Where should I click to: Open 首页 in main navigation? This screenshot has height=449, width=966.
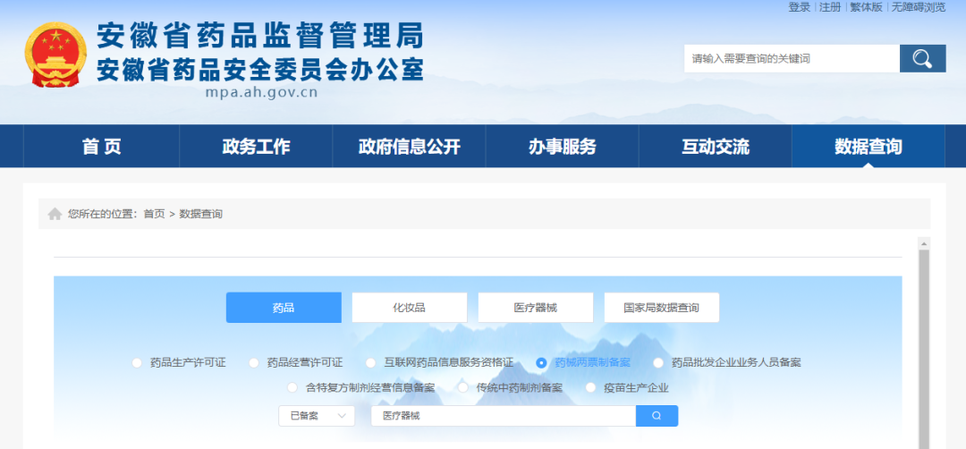[x=102, y=147]
